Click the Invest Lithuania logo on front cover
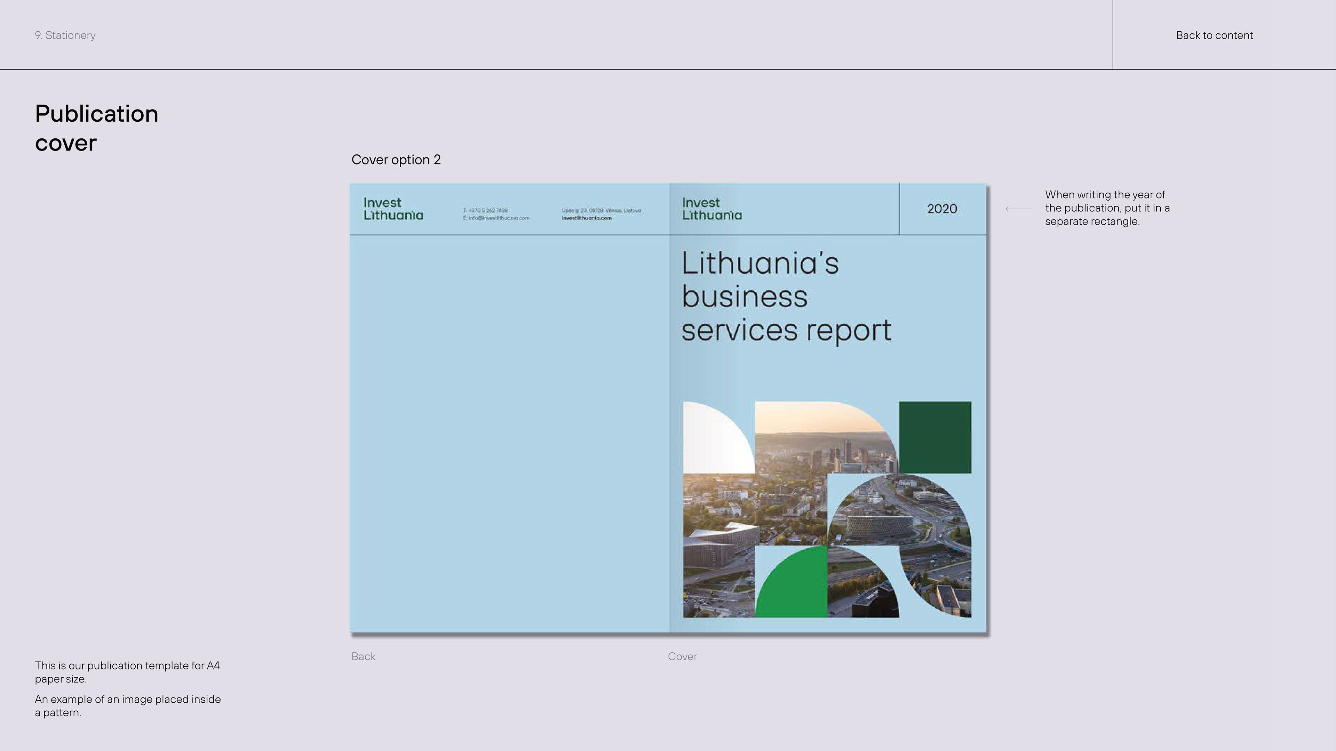The height and width of the screenshot is (751, 1336). (x=711, y=209)
